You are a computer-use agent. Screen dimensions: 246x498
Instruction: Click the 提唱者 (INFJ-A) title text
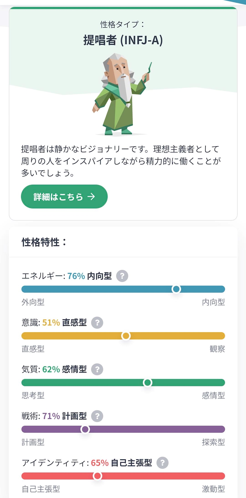click(x=123, y=40)
